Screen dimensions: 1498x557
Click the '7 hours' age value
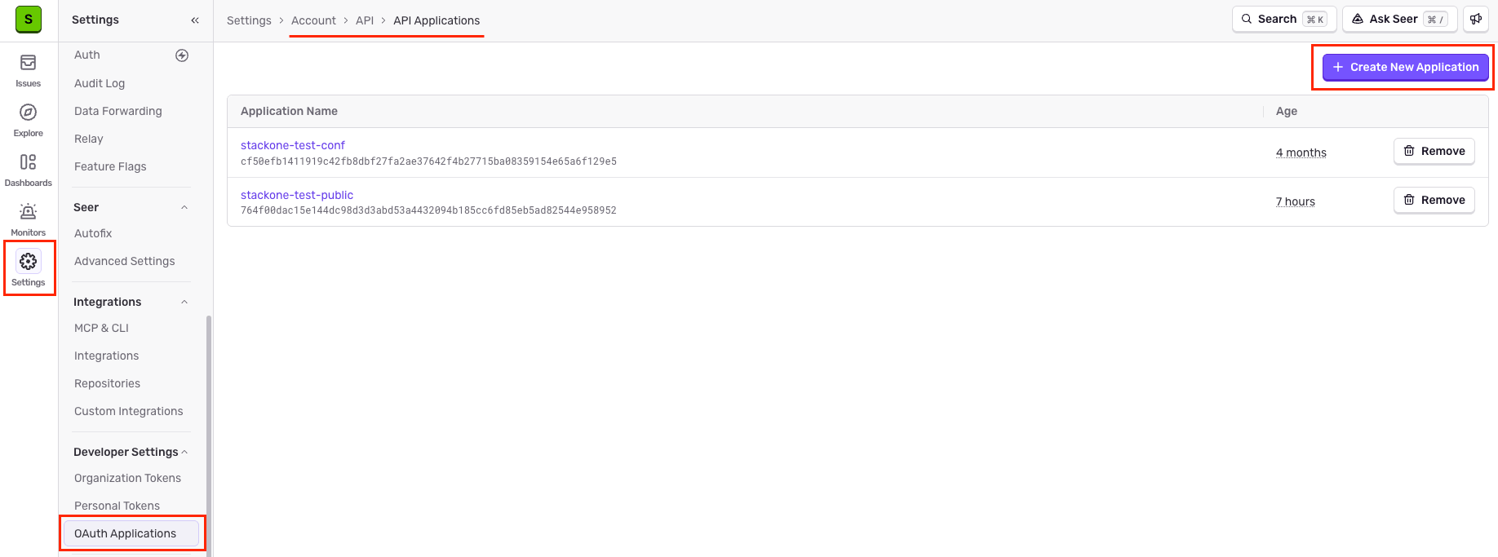pyautogui.click(x=1296, y=201)
